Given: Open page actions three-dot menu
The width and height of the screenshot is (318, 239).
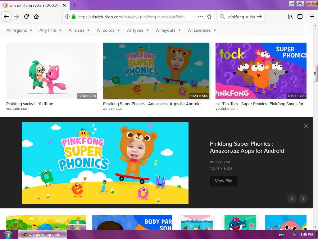Looking at the screenshot, I should (x=201, y=17).
